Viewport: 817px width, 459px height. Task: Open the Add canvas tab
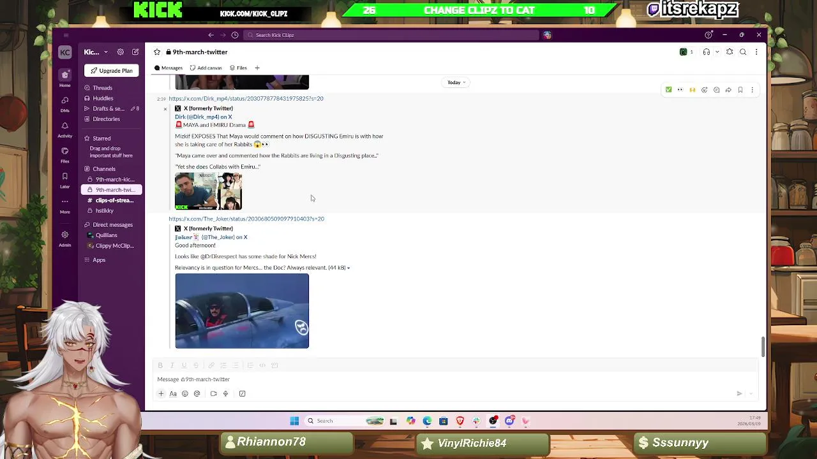(206, 68)
